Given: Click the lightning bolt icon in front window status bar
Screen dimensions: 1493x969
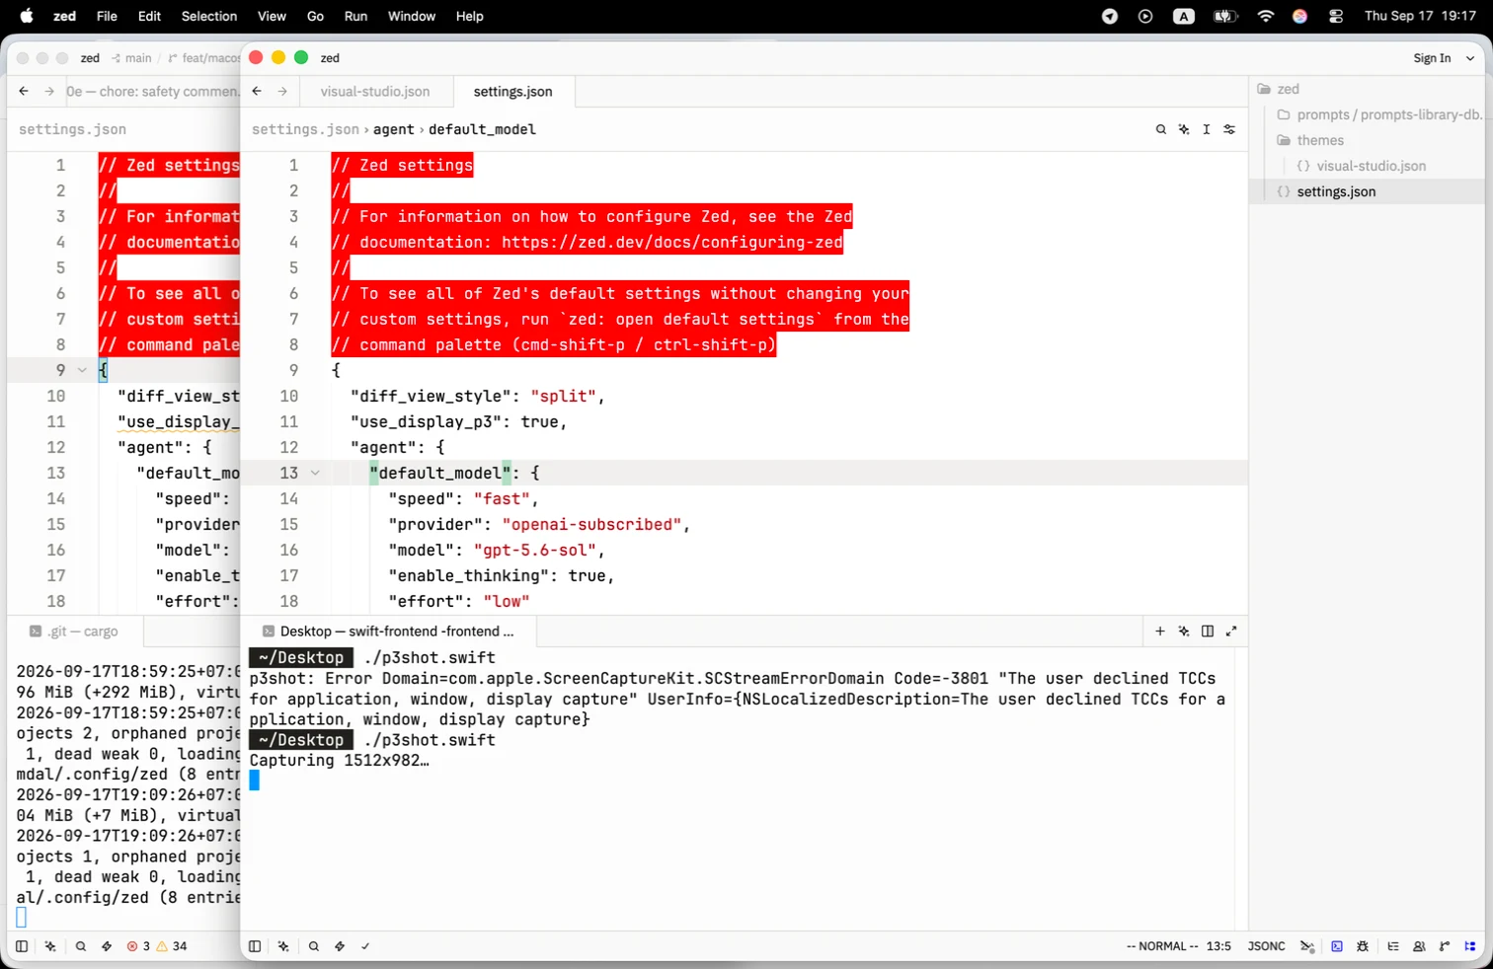Looking at the screenshot, I should (340, 946).
